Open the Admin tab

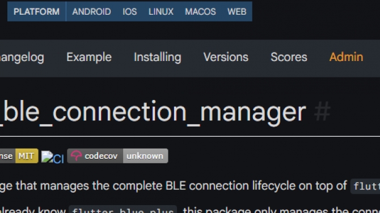click(x=346, y=58)
